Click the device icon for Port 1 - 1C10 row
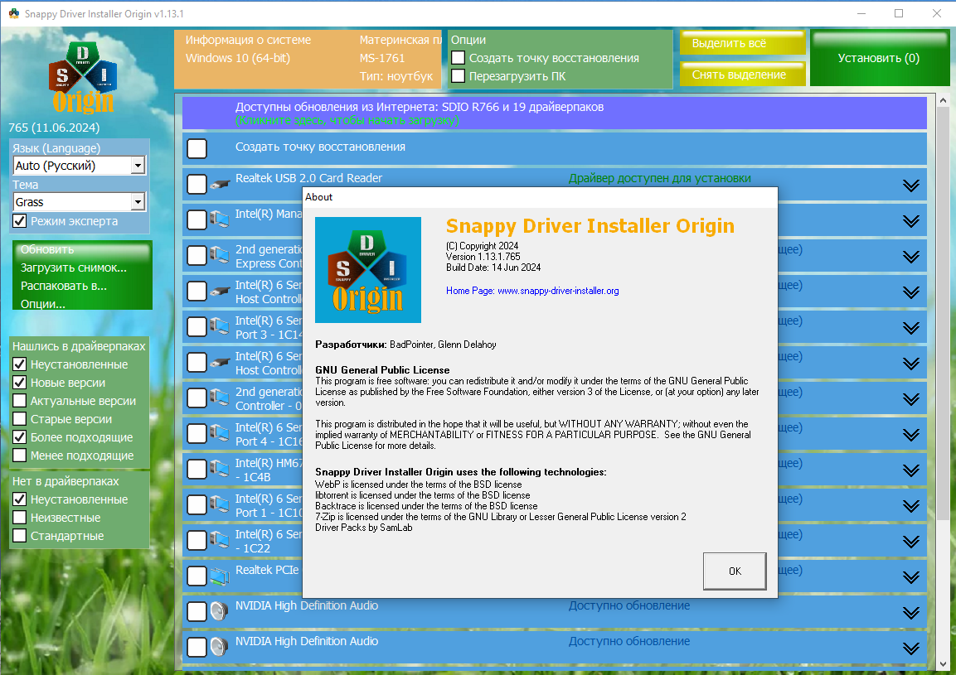 [x=220, y=504]
